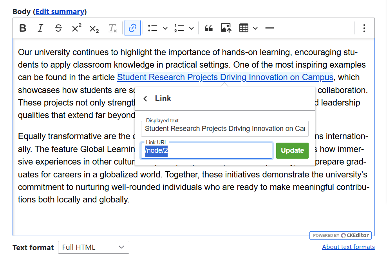
Task: Select the superscript formatting icon
Action: 76,28
